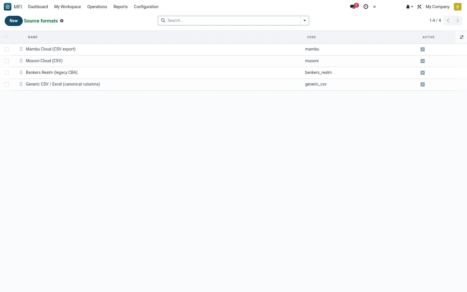The width and height of the screenshot is (467, 292).
Task: Open the My Company switcher
Action: pos(438,7)
